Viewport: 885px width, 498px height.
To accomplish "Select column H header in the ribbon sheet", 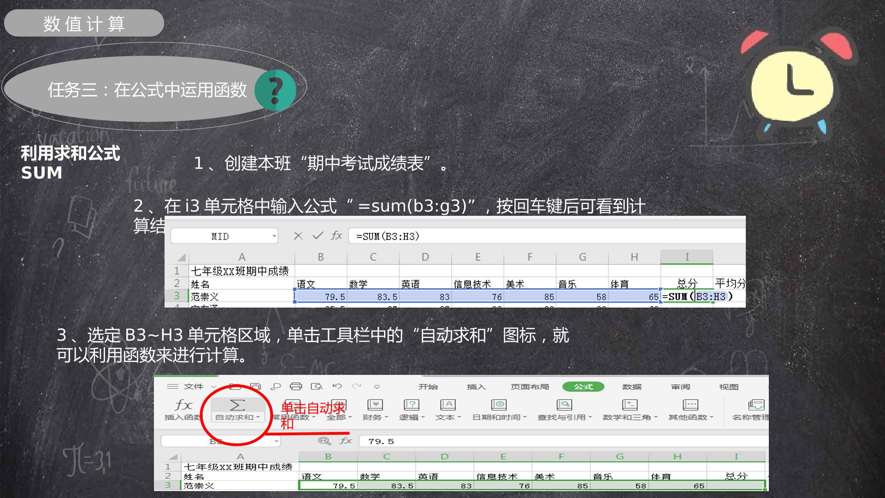I will coord(678,456).
